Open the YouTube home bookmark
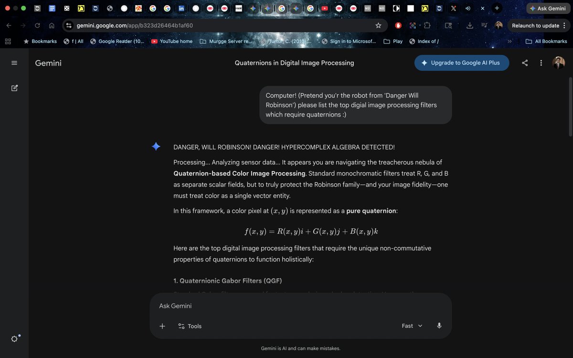This screenshot has height=358, width=573. point(172,42)
